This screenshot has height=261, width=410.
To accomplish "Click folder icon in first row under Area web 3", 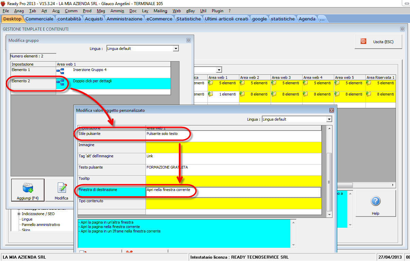I will pyautogui.click(x=274, y=83).
